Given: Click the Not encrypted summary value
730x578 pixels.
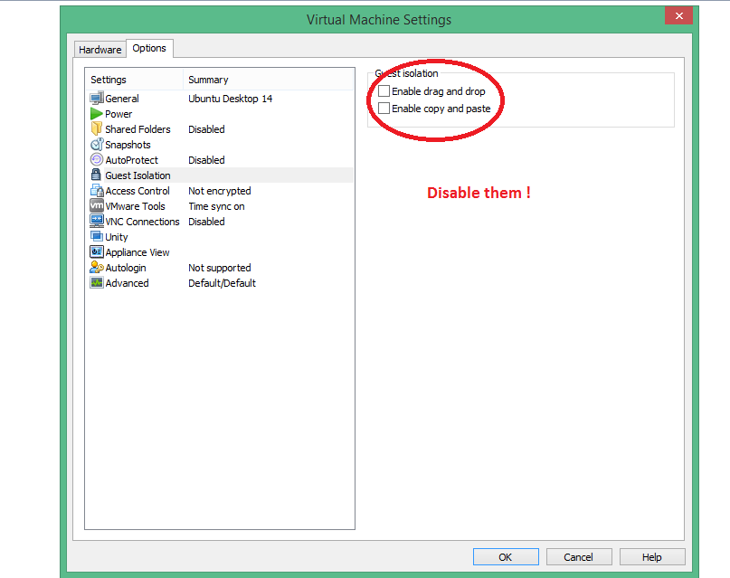Looking at the screenshot, I should point(220,191).
